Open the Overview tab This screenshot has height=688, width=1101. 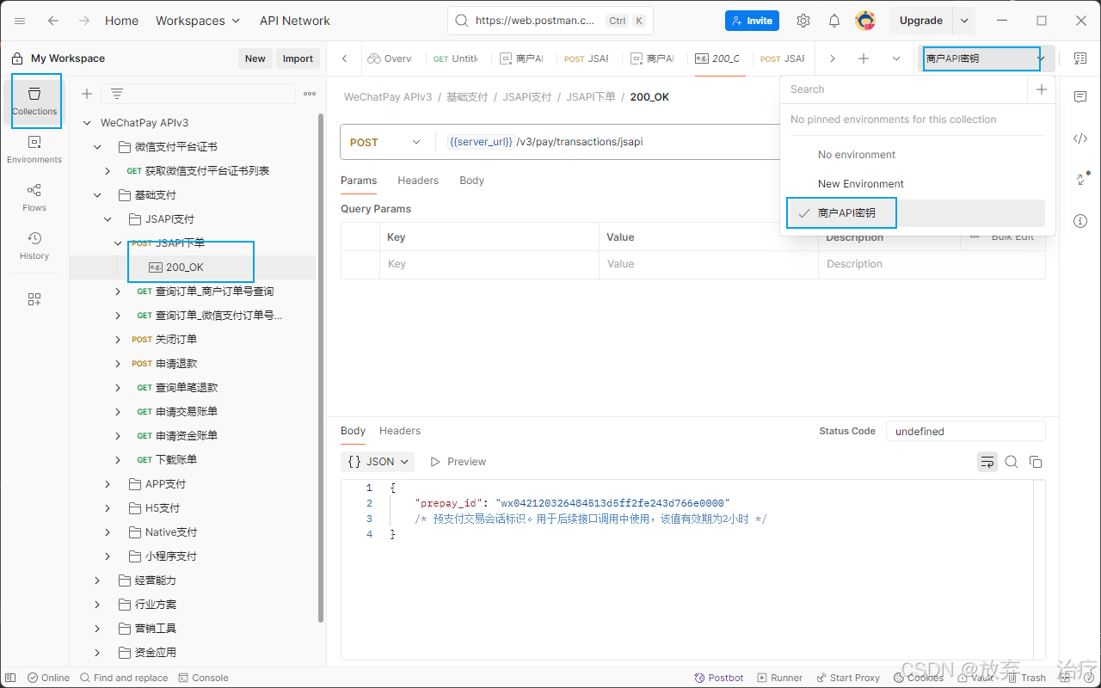coord(390,58)
